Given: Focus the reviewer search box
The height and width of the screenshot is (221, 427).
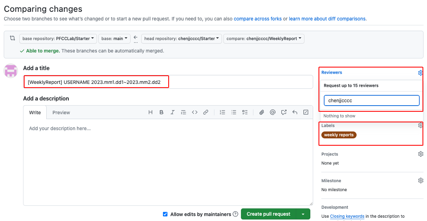Looking at the screenshot, I should click(371, 100).
